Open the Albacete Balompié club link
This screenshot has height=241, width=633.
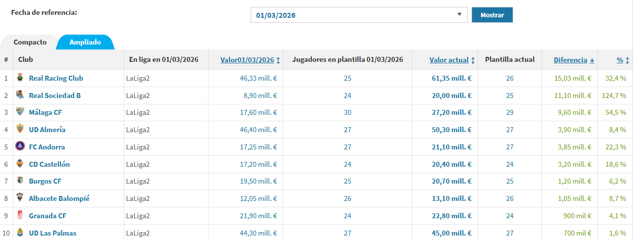click(59, 198)
